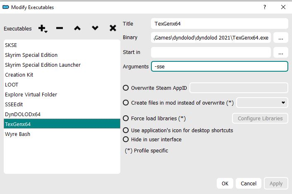Enable Hide in user interface
The width and height of the screenshot is (292, 194).
(126, 139)
